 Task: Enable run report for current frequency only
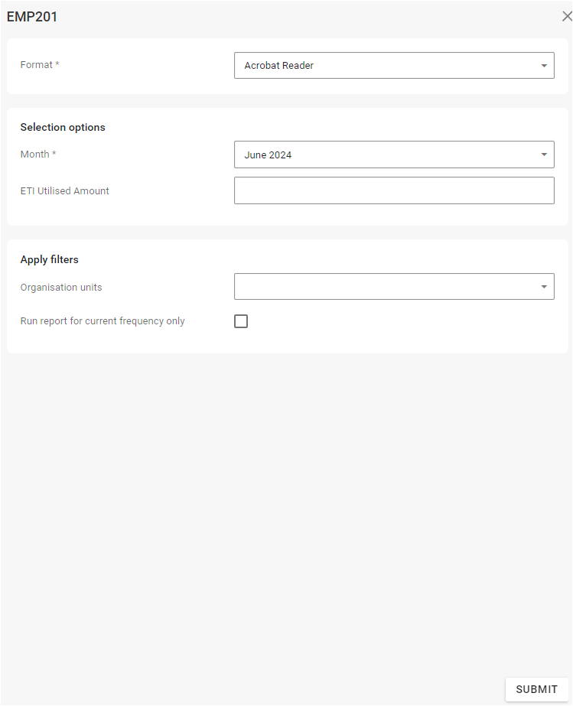click(x=241, y=321)
